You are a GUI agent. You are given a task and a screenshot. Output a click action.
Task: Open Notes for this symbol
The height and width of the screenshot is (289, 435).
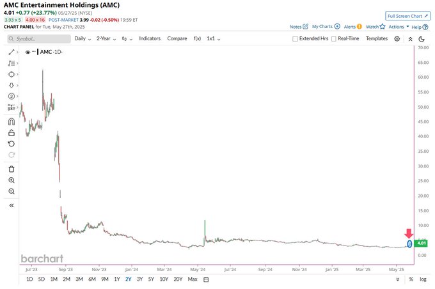pyautogui.click(x=299, y=27)
